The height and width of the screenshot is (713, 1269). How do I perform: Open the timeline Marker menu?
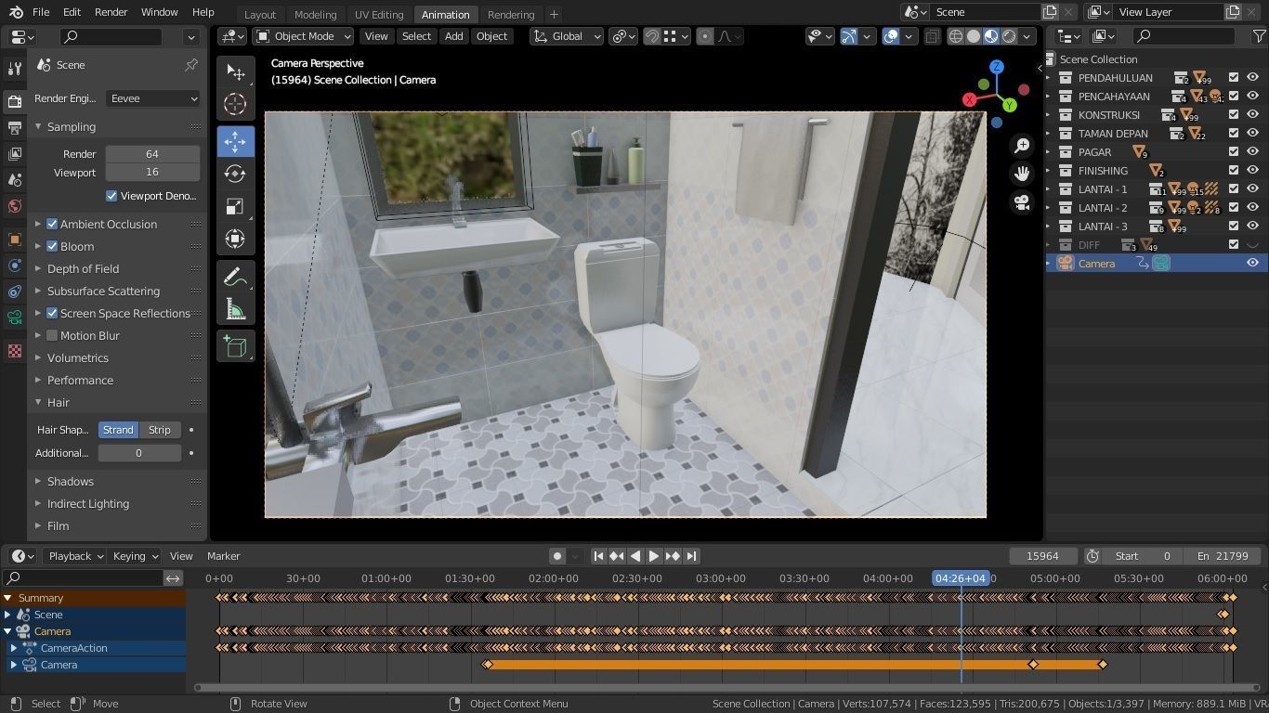coord(224,556)
